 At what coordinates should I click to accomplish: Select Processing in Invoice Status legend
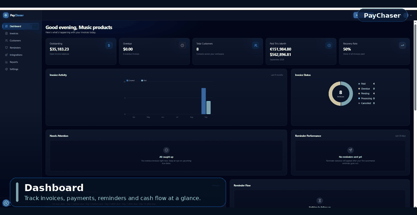366,98
